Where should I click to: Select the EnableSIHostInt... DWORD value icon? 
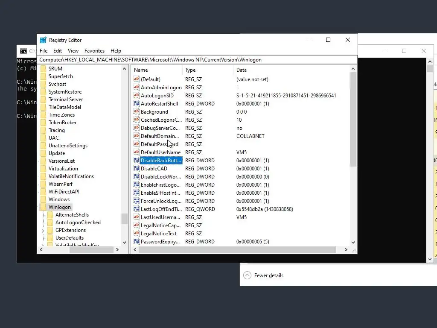(136, 193)
